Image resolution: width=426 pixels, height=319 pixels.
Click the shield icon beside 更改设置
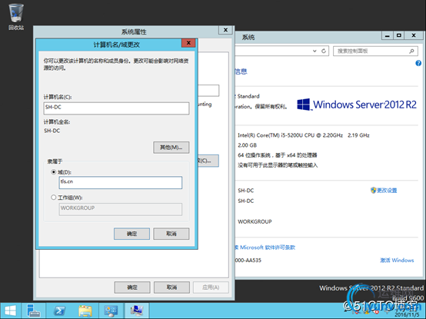coord(373,191)
